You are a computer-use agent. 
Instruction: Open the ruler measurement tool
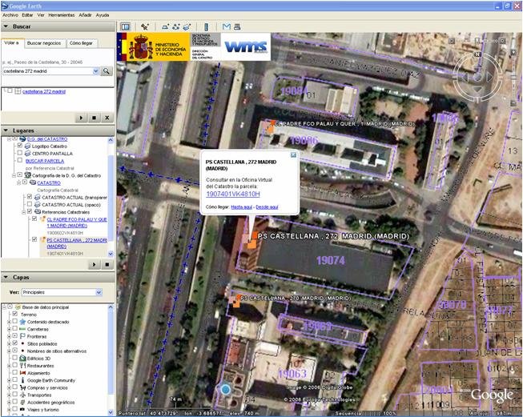click(x=206, y=26)
